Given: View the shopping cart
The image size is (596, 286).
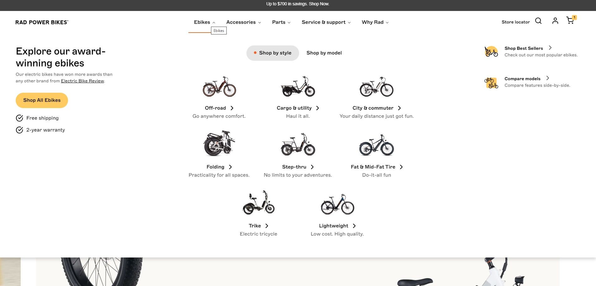Looking at the screenshot, I should (x=570, y=21).
